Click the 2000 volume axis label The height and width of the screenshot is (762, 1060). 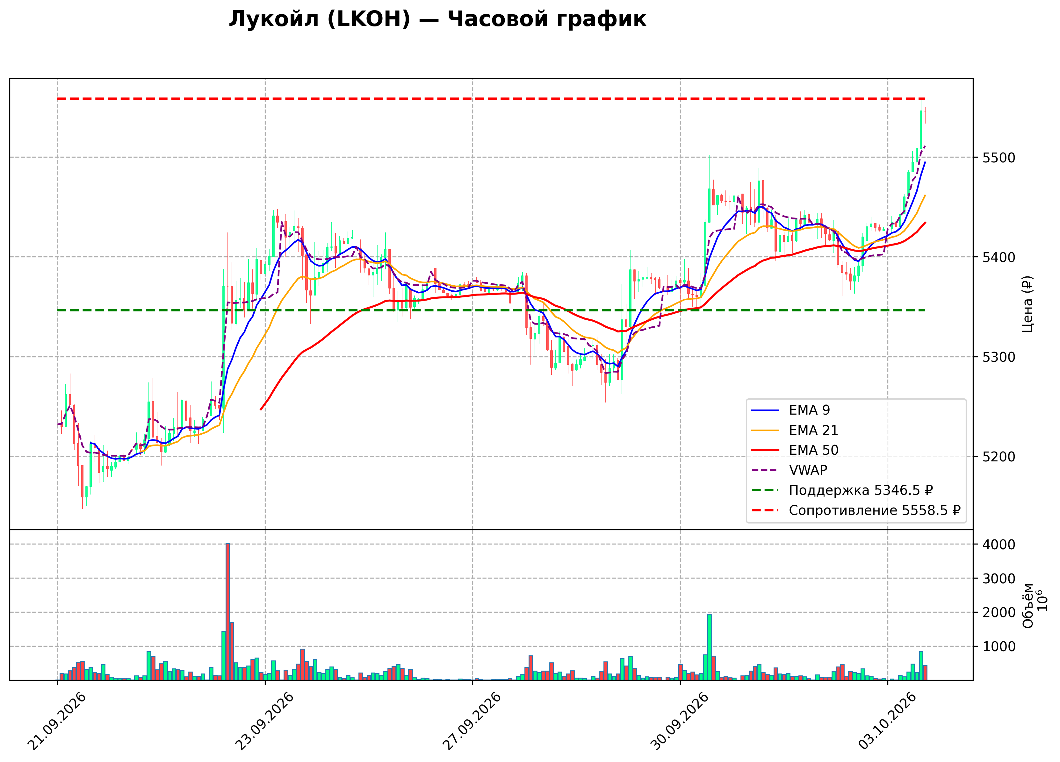999,613
